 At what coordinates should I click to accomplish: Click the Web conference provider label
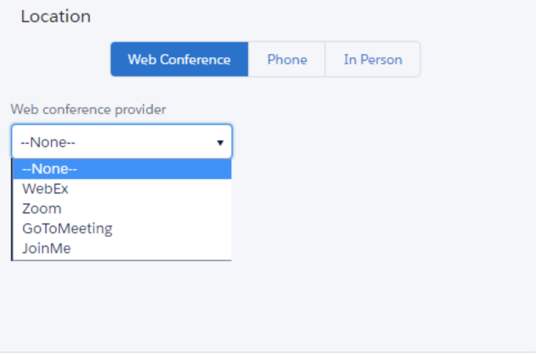pos(88,110)
